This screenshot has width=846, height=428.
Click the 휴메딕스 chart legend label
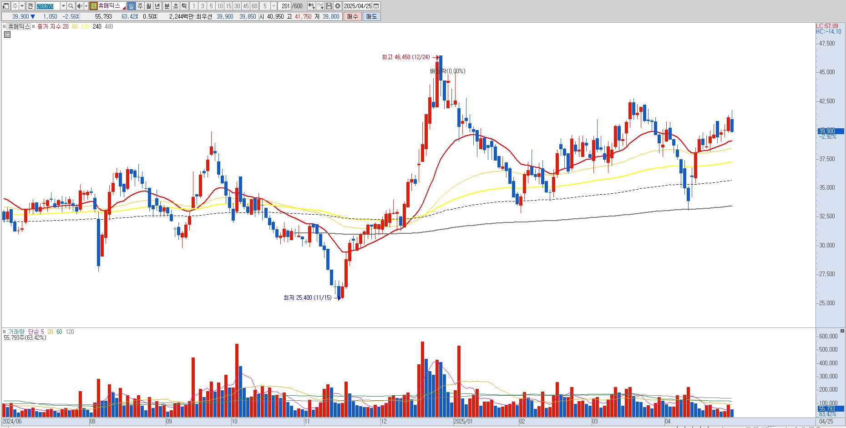19,26
